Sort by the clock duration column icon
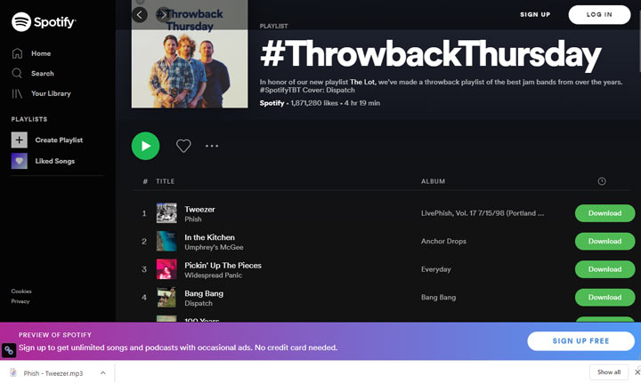The height and width of the screenshot is (383, 641). coord(602,181)
